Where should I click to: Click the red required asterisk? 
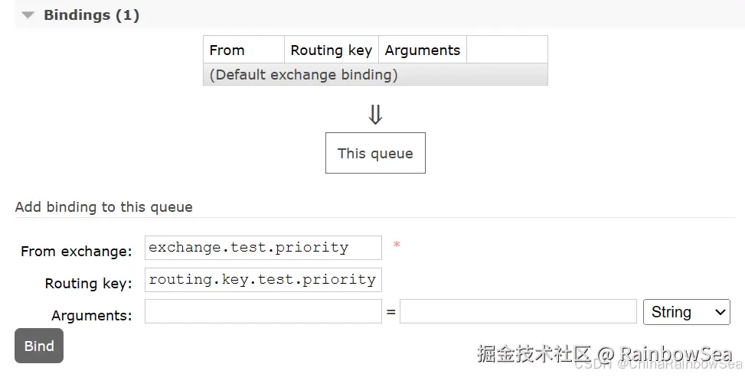[x=397, y=245]
